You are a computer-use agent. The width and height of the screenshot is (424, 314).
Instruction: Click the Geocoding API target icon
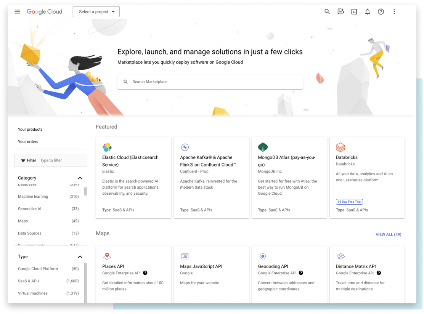pyautogui.click(x=263, y=256)
